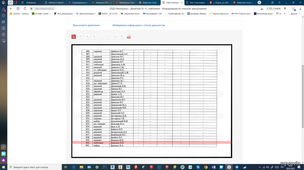Click row 832 майор Дедьковский В.И.

point(149,121)
